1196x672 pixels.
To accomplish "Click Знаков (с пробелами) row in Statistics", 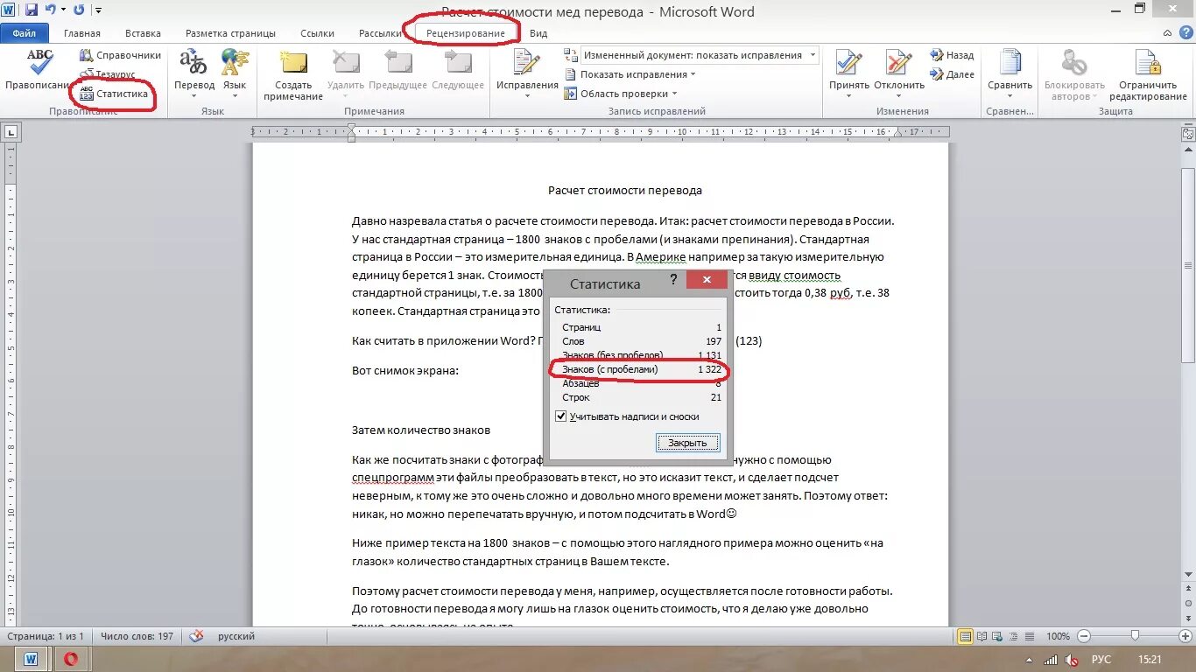I will coord(642,369).
